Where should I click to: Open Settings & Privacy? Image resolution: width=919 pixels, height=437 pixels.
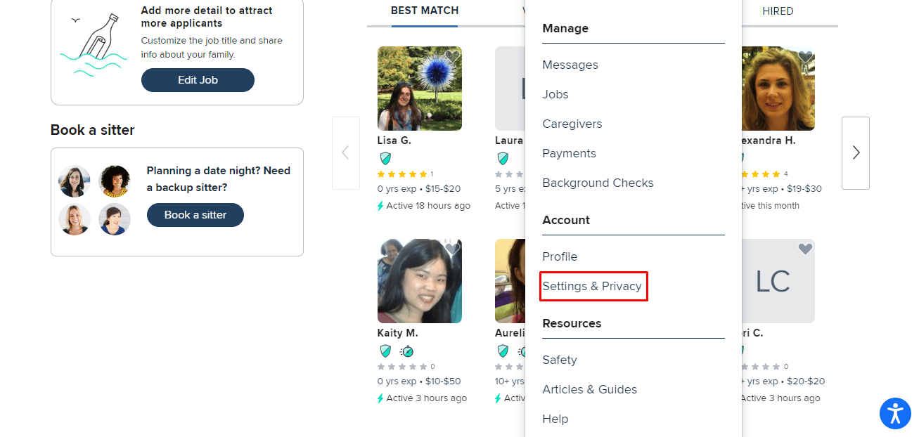pos(592,286)
